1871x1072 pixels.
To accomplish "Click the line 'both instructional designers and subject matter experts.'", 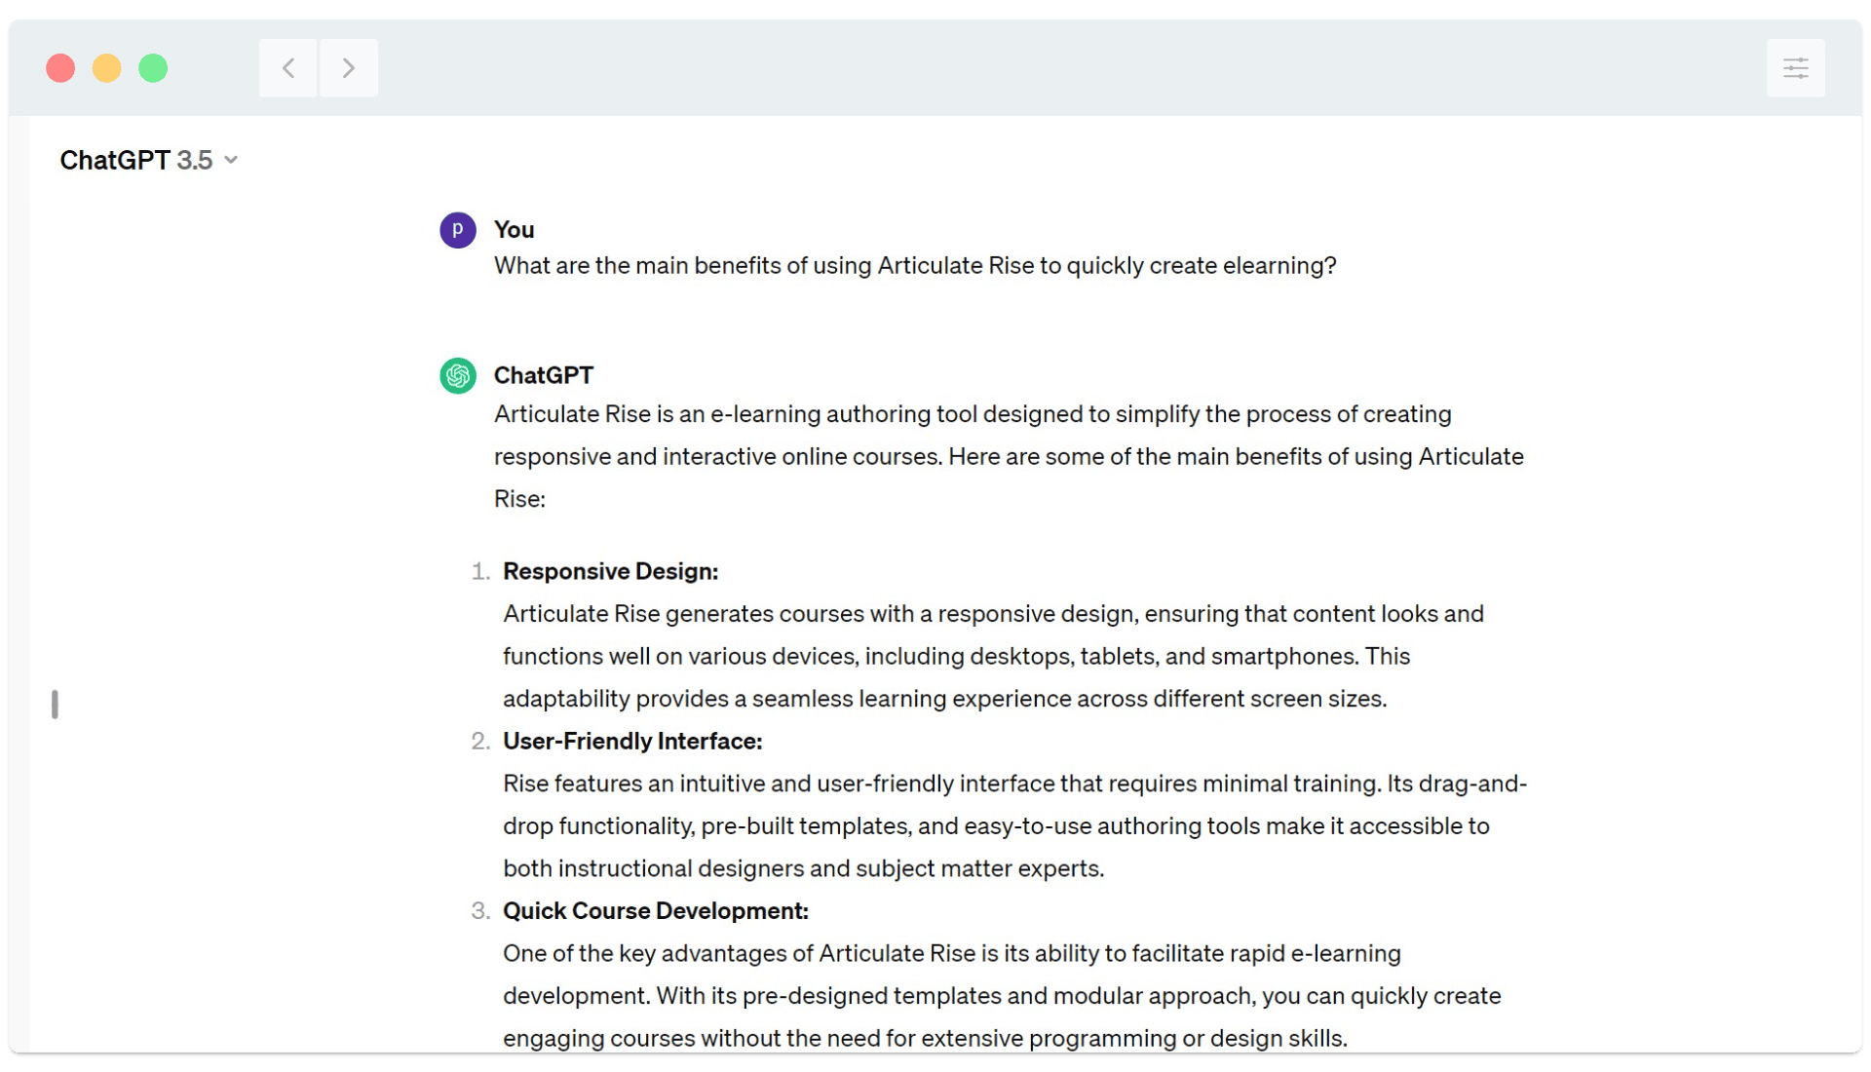I will 804,868.
